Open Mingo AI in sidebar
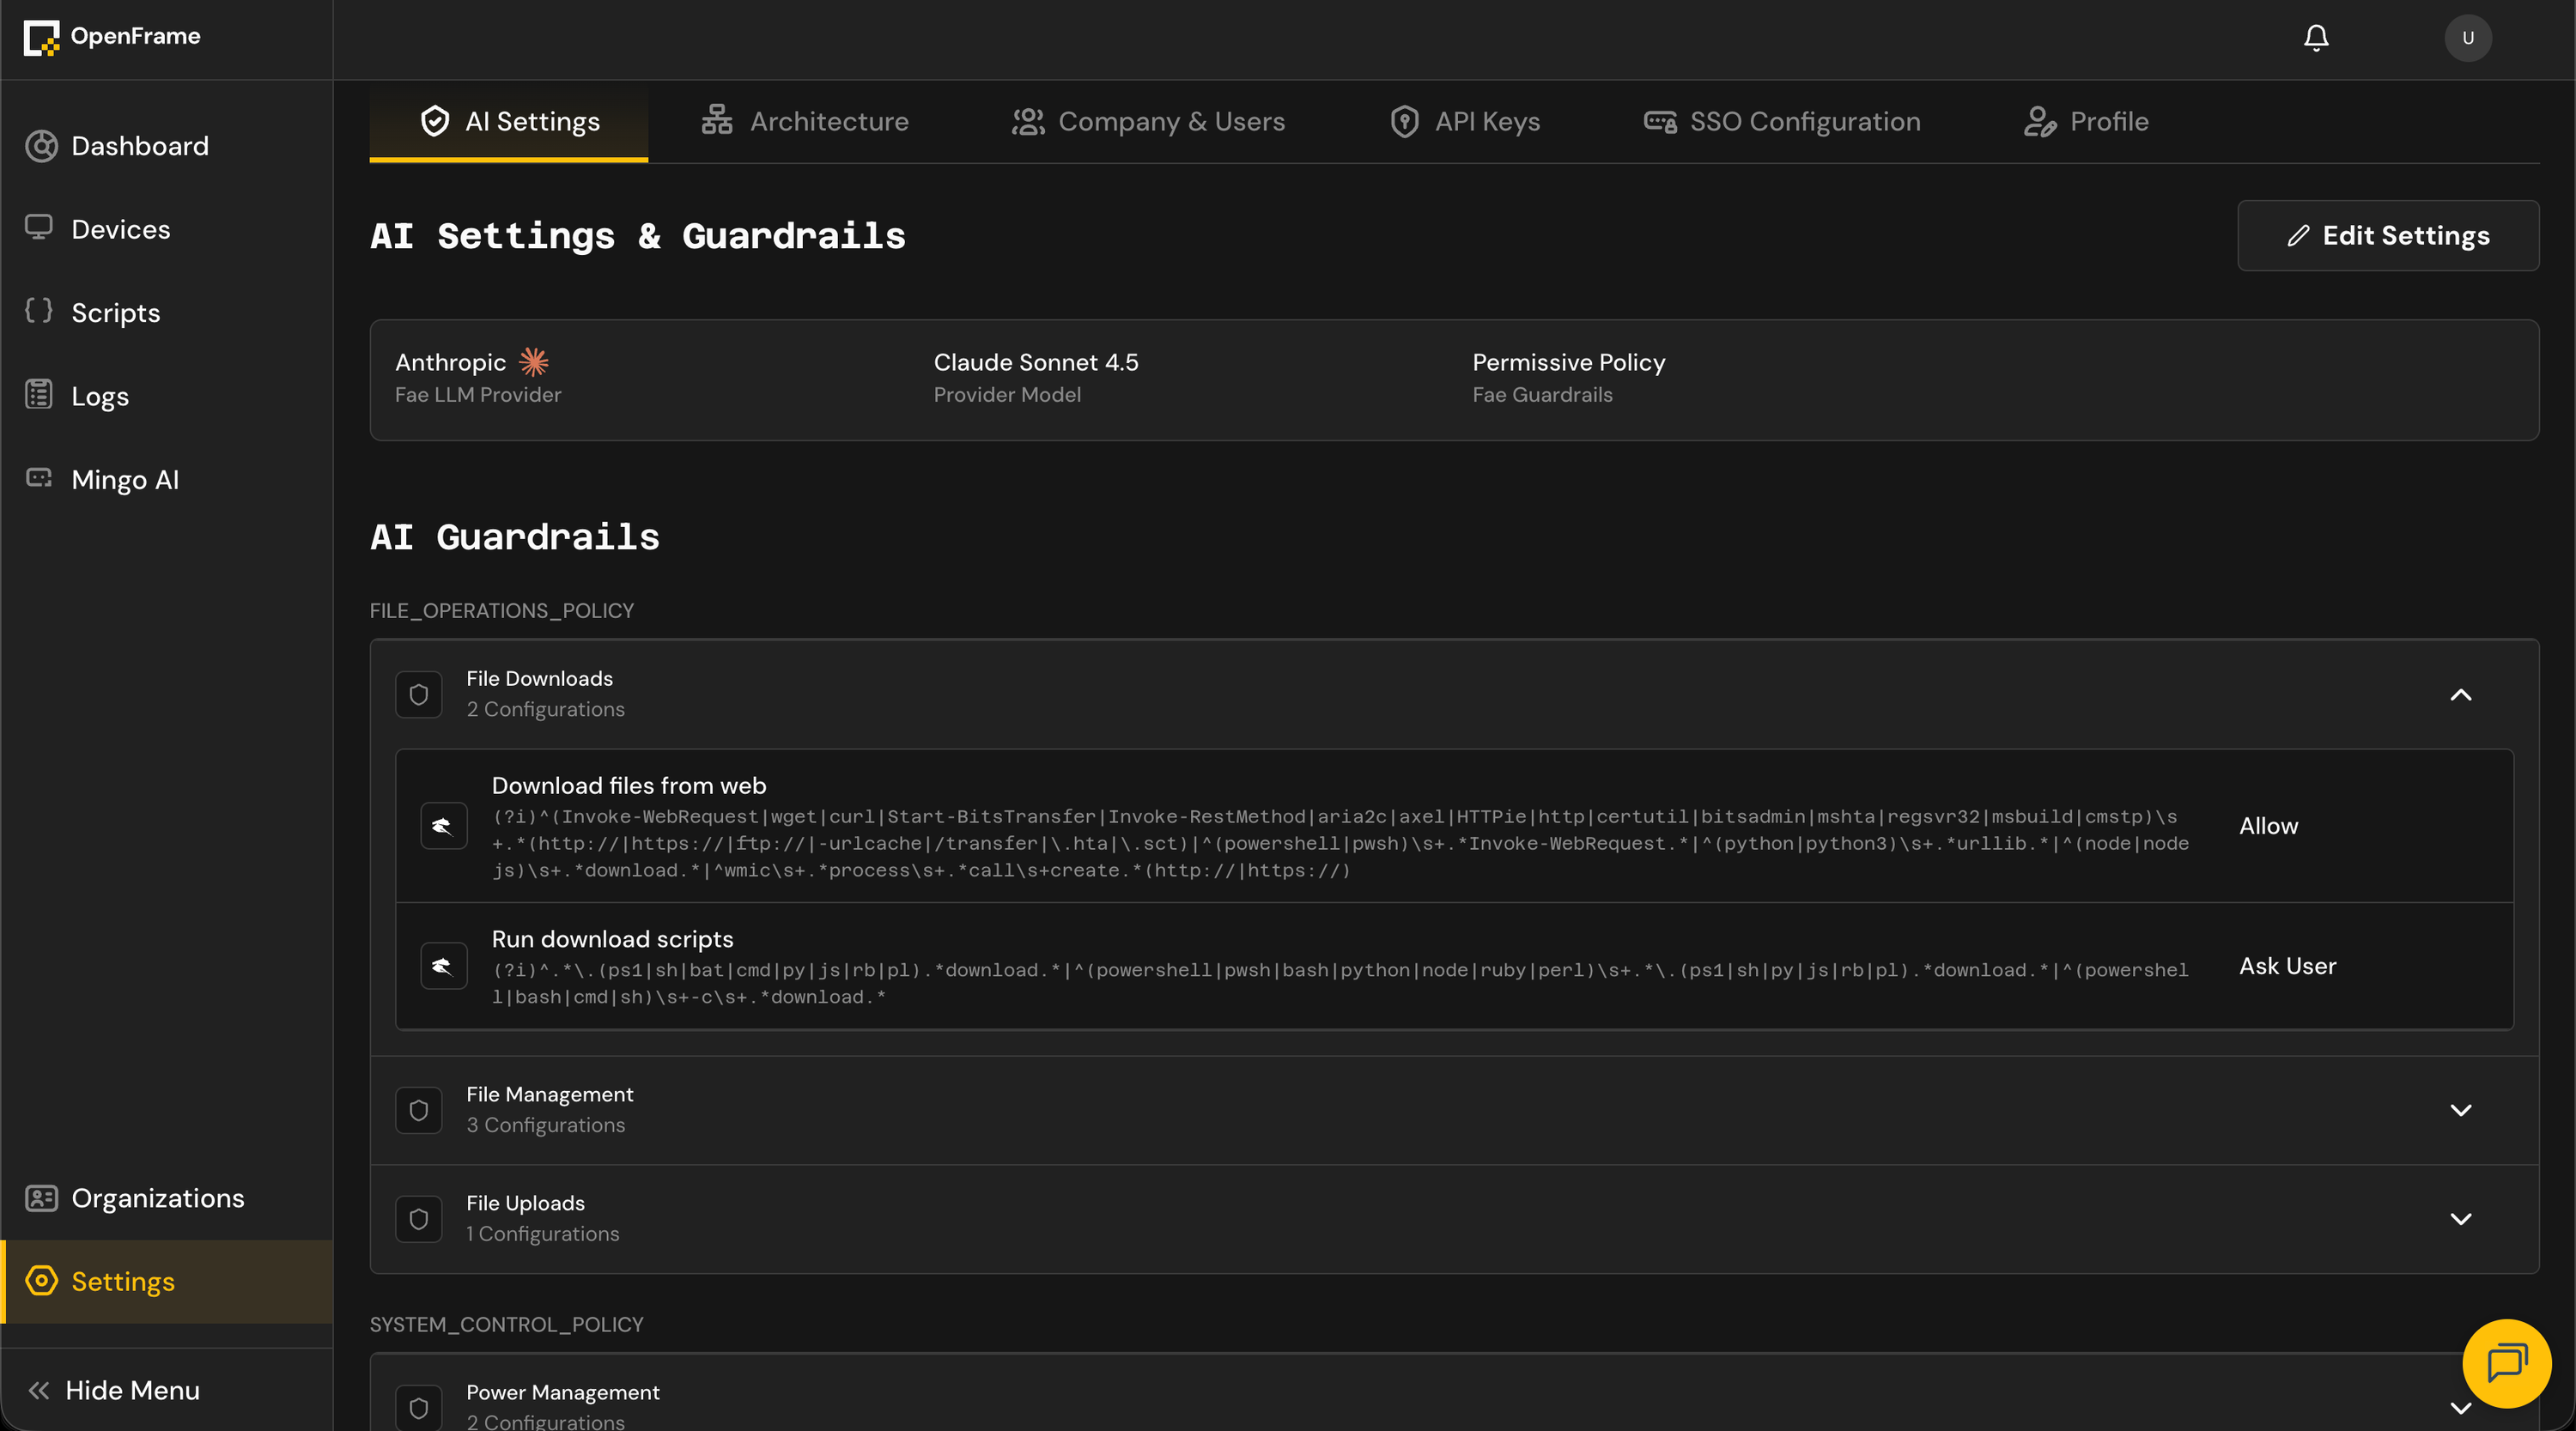 point(166,480)
